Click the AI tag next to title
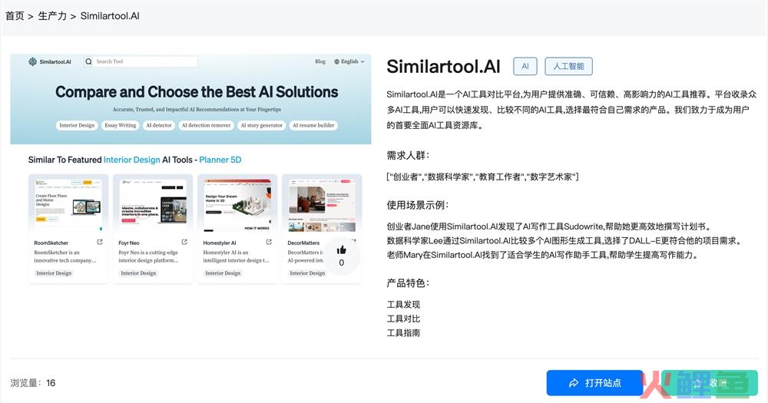 pos(525,66)
